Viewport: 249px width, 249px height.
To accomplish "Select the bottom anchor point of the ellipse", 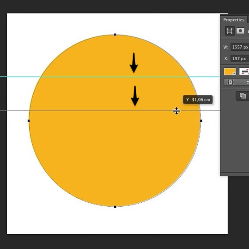I will point(115,207).
